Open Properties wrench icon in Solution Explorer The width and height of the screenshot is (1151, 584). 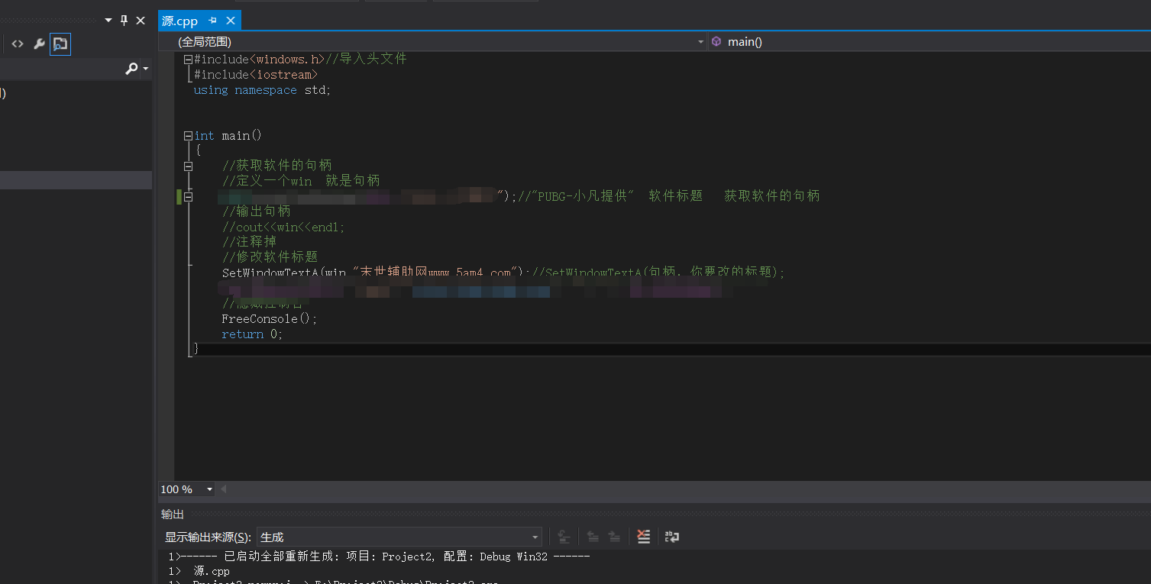point(39,44)
